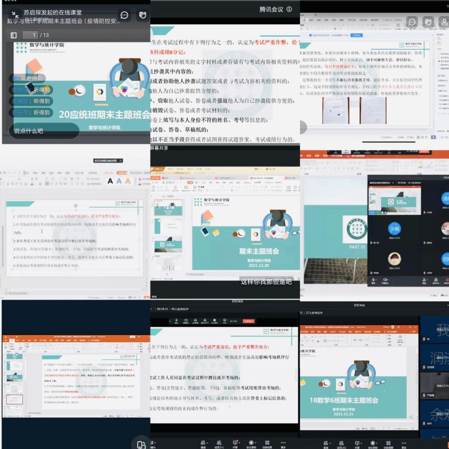
Task: Pick the orange letter A text style
Action: tap(128, 180)
